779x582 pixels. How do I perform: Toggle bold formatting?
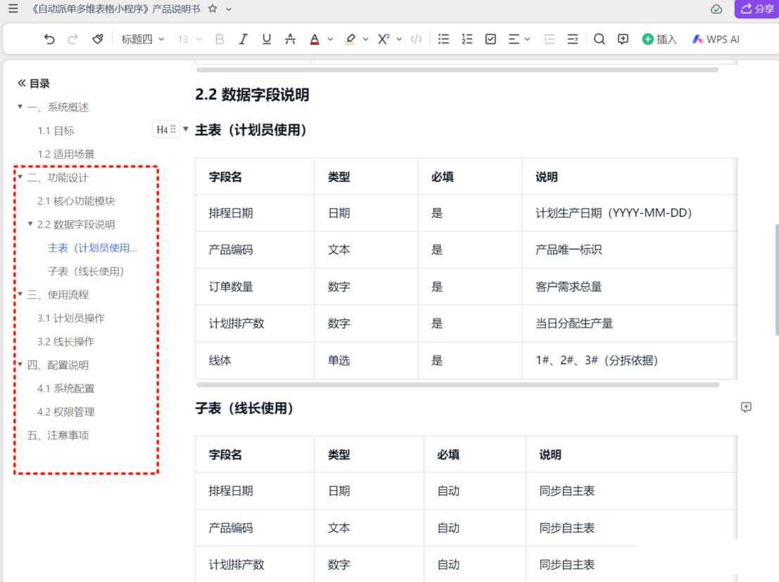click(x=219, y=39)
